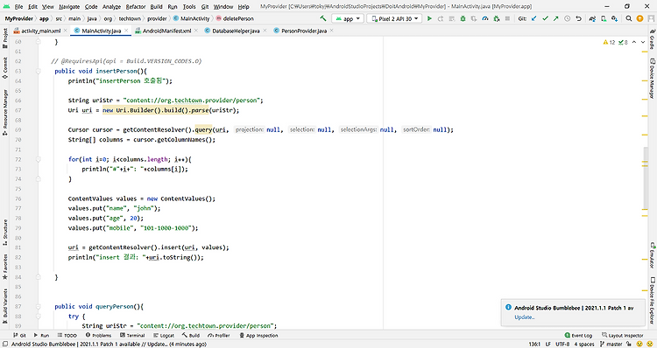Open the Git menu
Screen dimensions: 657x348
tap(205, 7)
